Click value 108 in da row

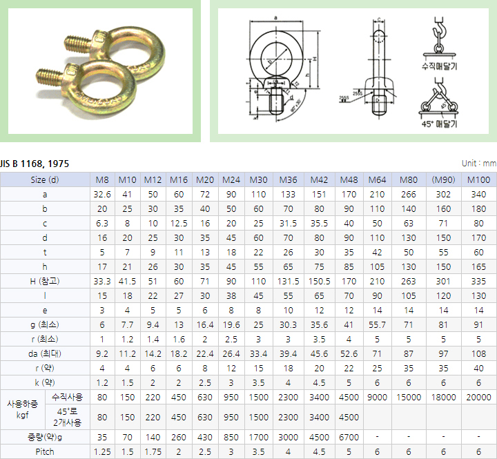coord(478,354)
